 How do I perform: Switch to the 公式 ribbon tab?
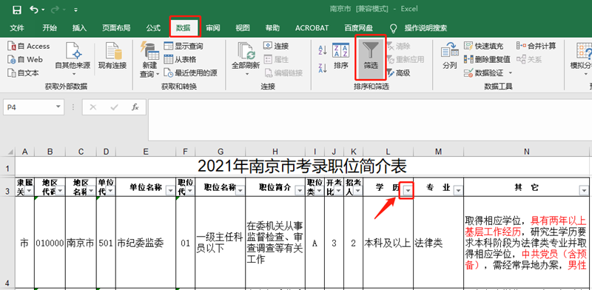click(153, 28)
